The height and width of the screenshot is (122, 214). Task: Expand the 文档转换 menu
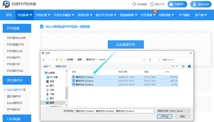(x=25, y=15)
